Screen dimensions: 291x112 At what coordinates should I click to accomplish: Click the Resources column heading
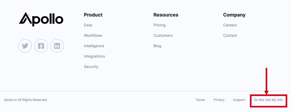click(166, 15)
